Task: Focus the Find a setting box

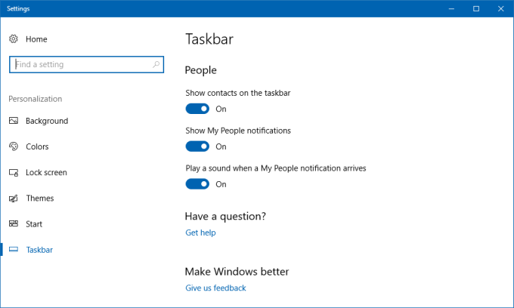Action: tap(86, 64)
